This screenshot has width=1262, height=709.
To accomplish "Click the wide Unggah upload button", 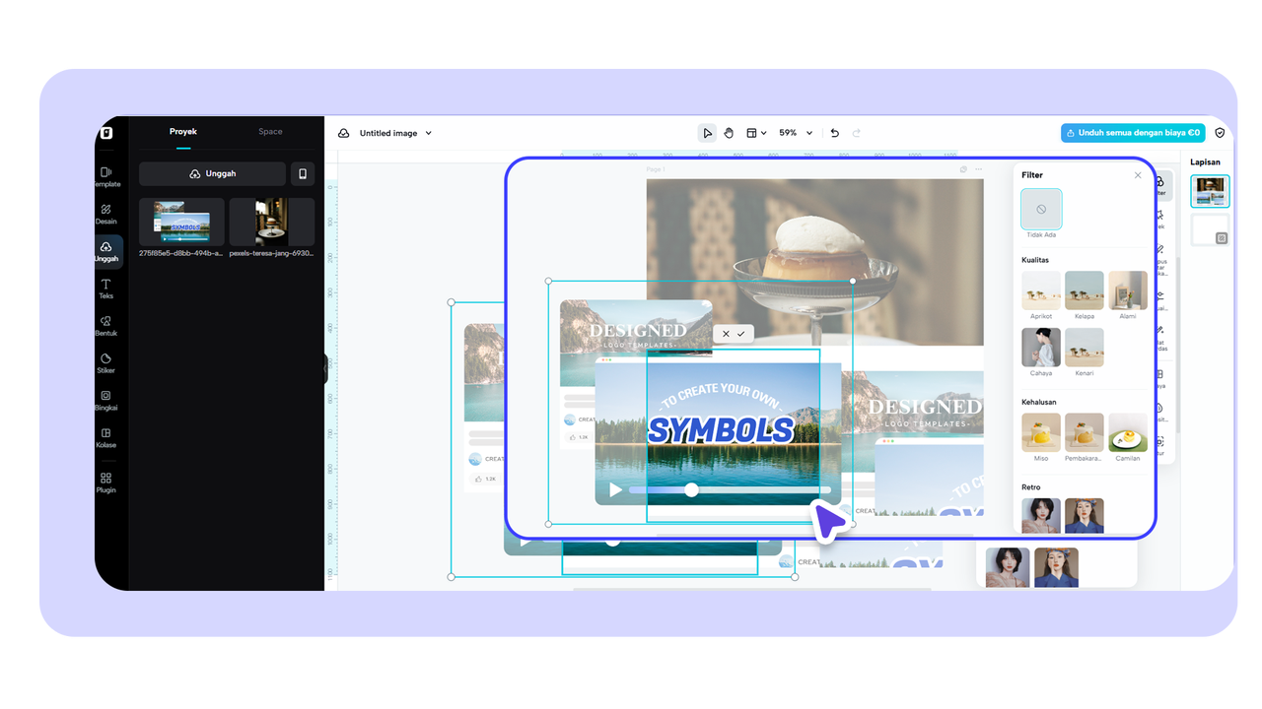I will coord(212,174).
